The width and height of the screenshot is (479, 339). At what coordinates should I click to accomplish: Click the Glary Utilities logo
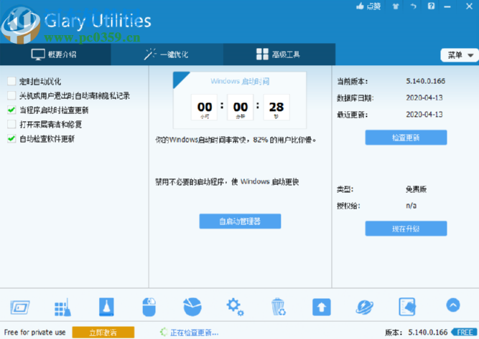pos(20,26)
